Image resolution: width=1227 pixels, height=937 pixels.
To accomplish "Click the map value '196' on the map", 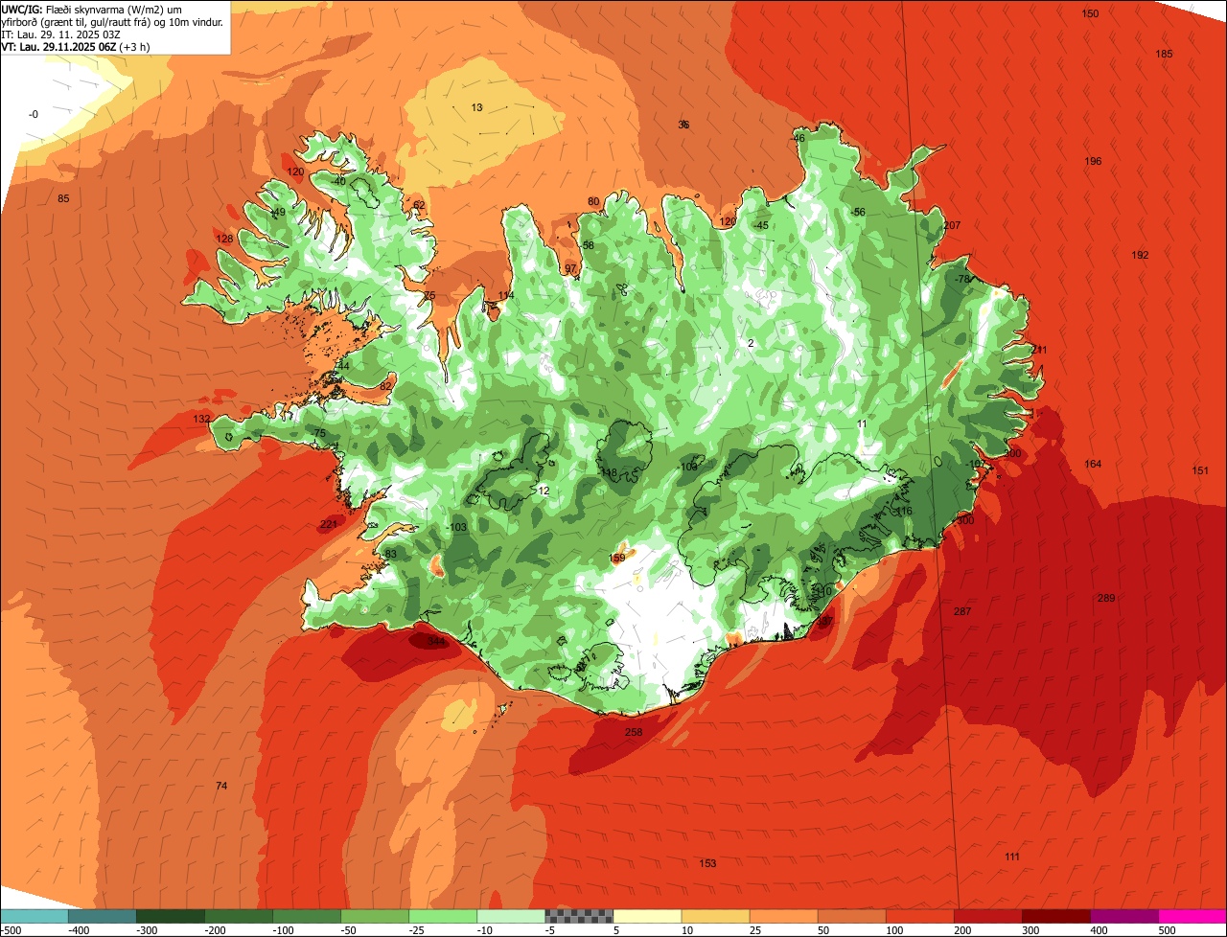I will (1093, 161).
